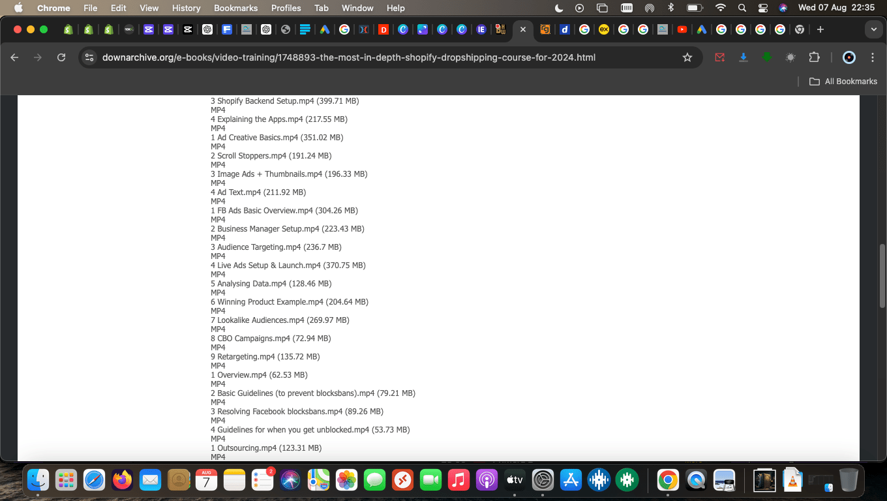The width and height of the screenshot is (887, 501).
Task: Open Music from the Dock
Action: pos(459,481)
